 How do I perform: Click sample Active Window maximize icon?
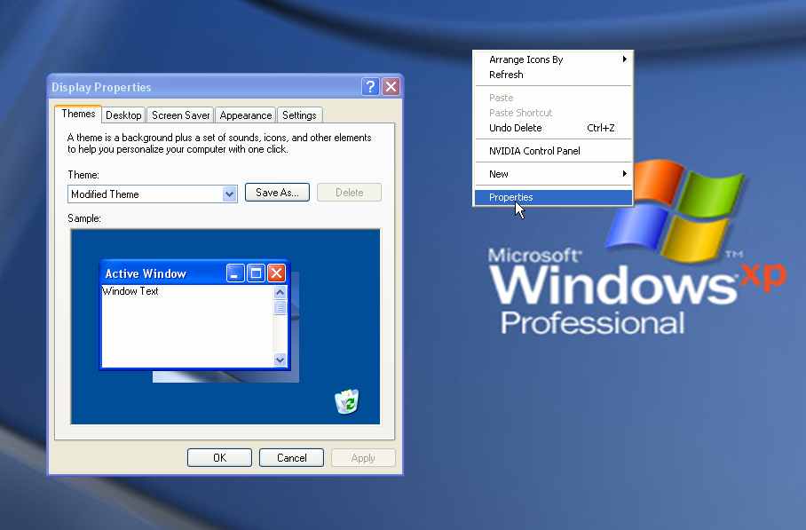pyautogui.click(x=256, y=273)
